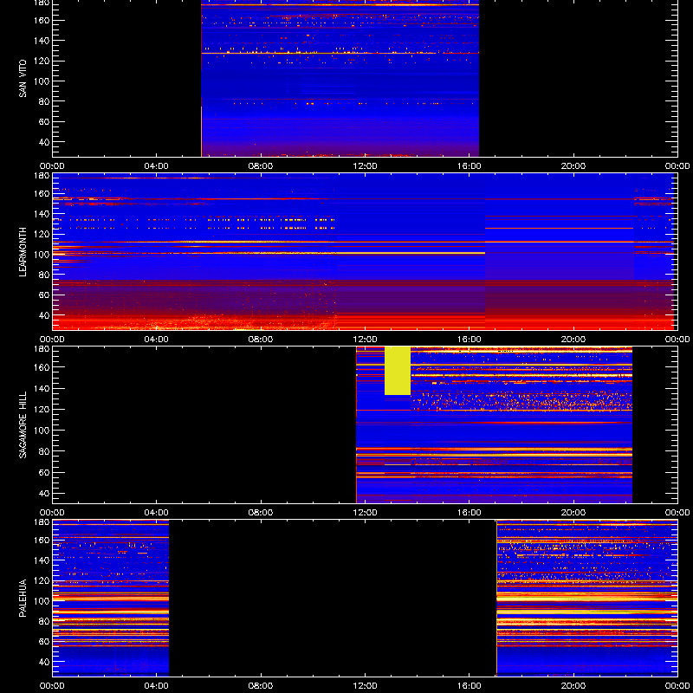
Task: Click the 16:00 time label under San Vito
Action: coord(470,166)
